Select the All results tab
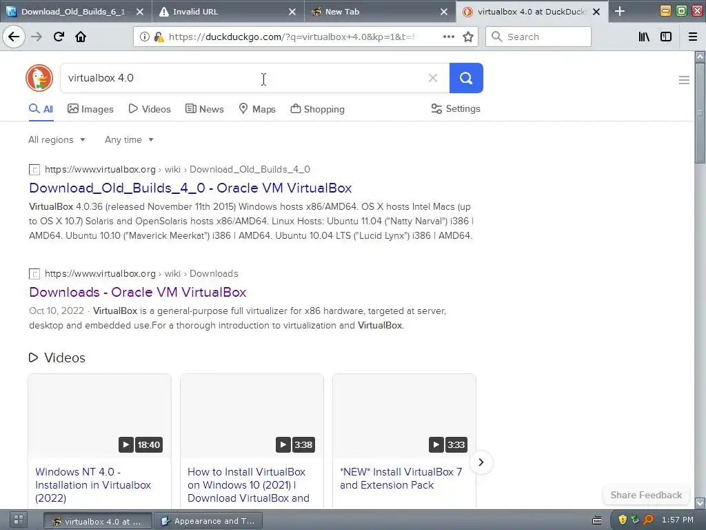This screenshot has height=530, width=706. pos(41,109)
